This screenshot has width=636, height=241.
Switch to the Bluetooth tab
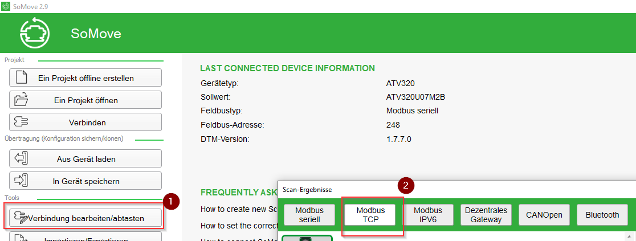[602, 215]
